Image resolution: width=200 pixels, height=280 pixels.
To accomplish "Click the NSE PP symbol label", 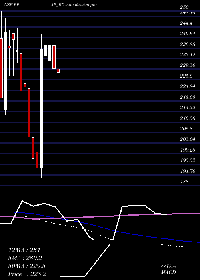I will (12, 5).
